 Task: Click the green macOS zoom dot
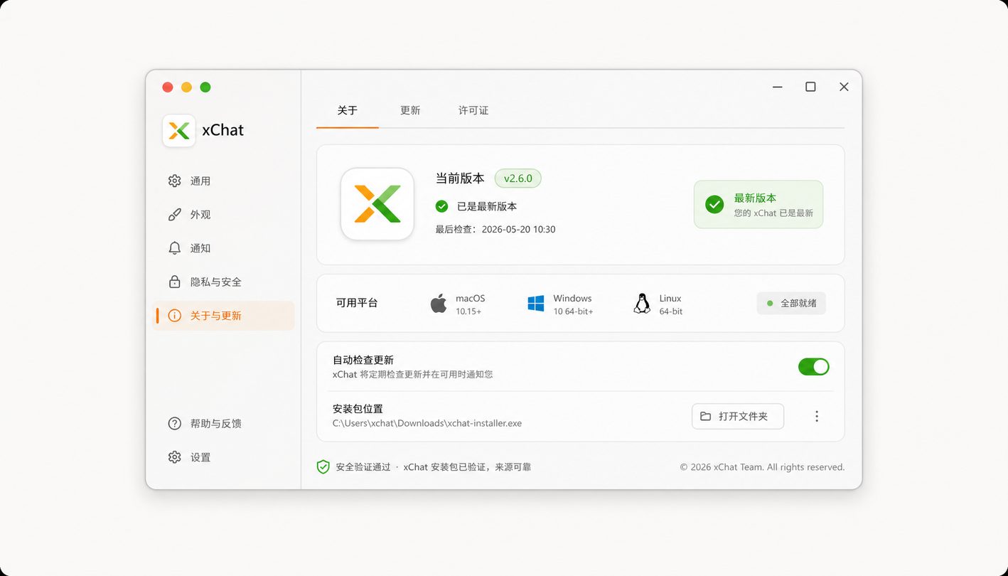205,87
